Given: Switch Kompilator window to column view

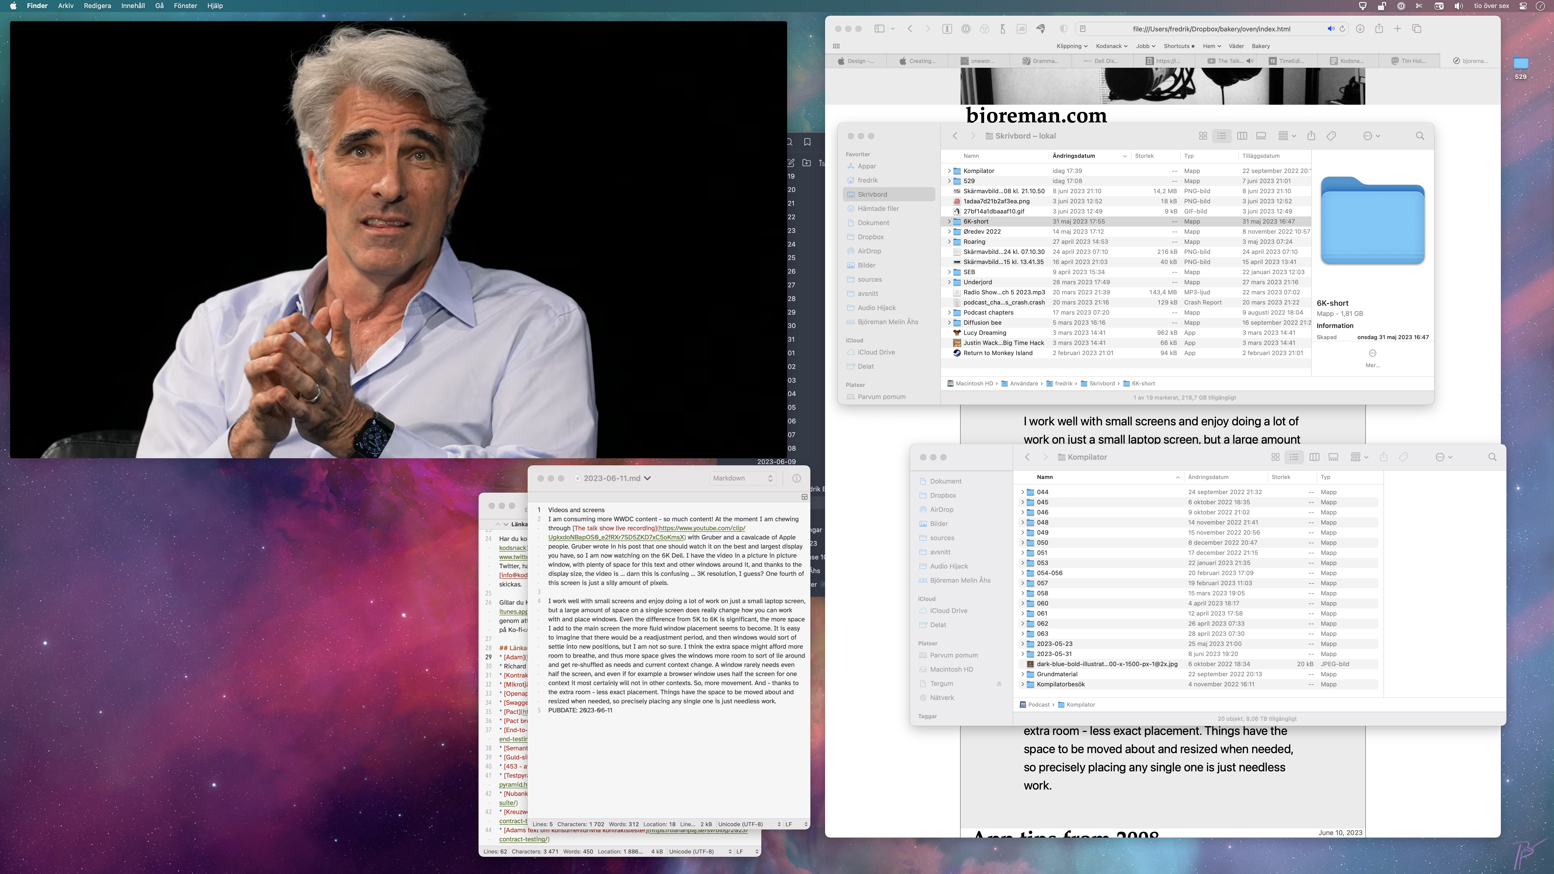Looking at the screenshot, I should pos(1314,457).
